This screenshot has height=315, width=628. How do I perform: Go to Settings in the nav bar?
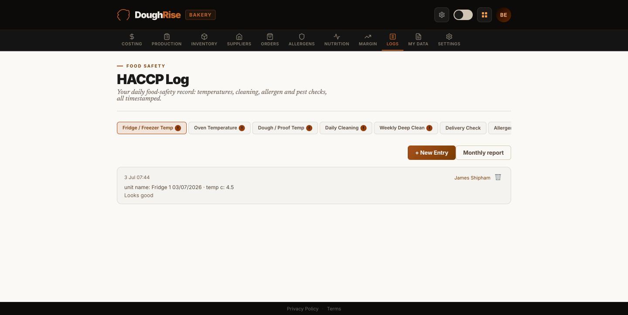(449, 40)
